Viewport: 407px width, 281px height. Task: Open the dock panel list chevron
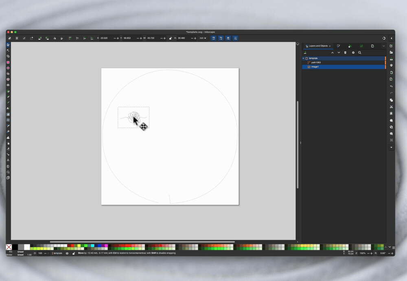pos(383,46)
